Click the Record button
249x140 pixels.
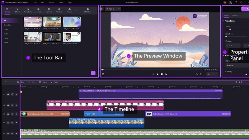(110, 9)
